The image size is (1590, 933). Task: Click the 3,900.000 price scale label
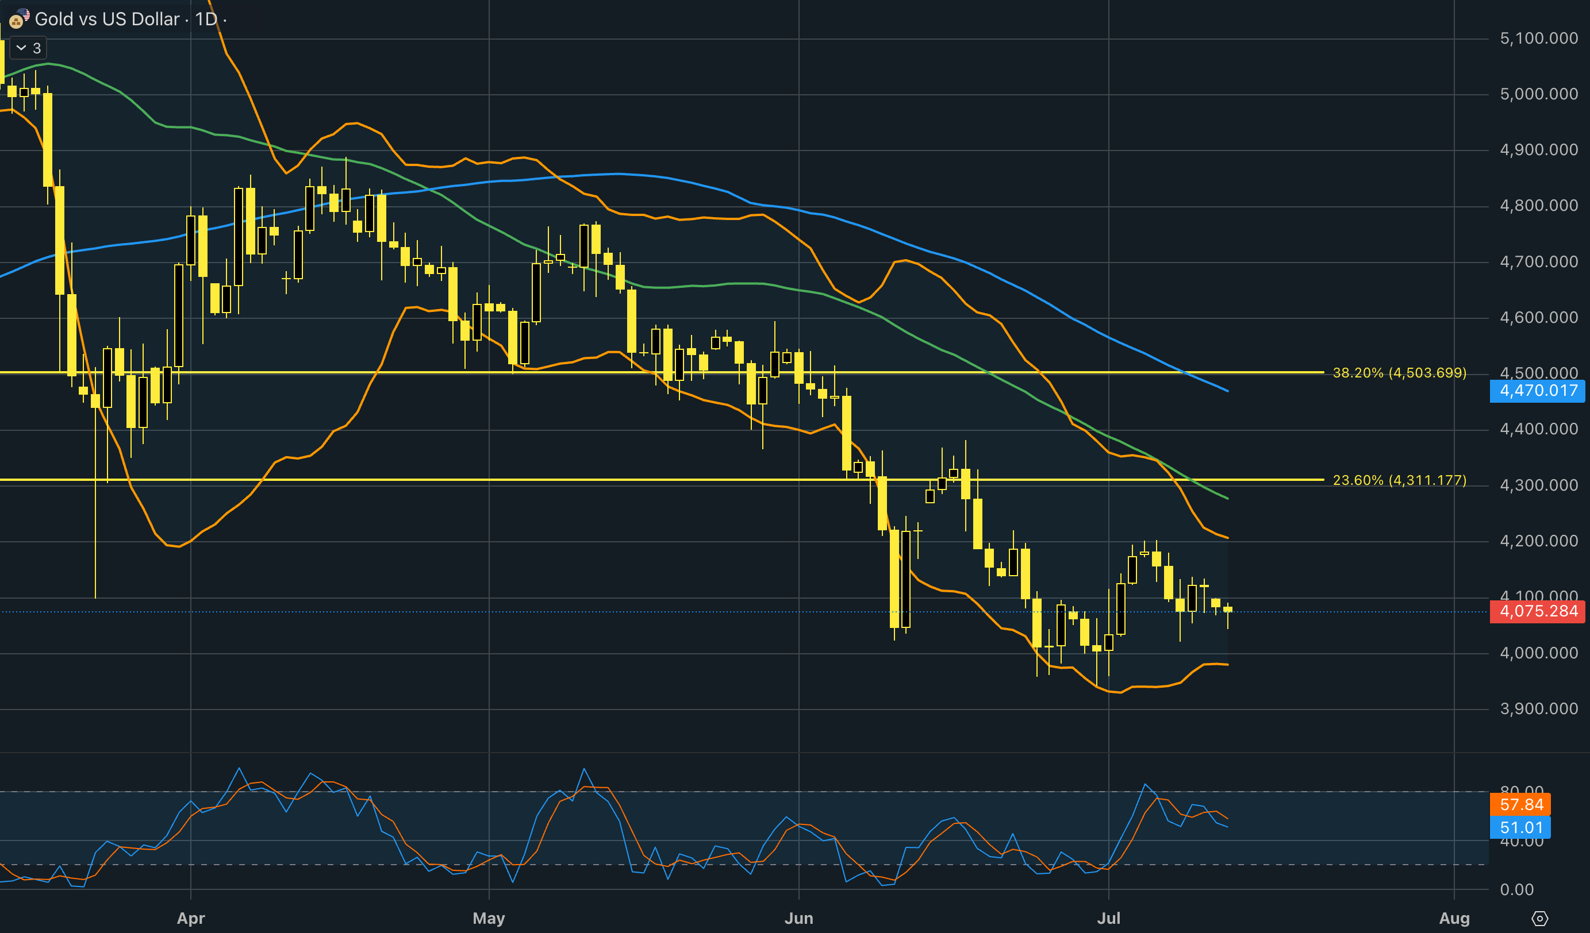(x=1539, y=708)
